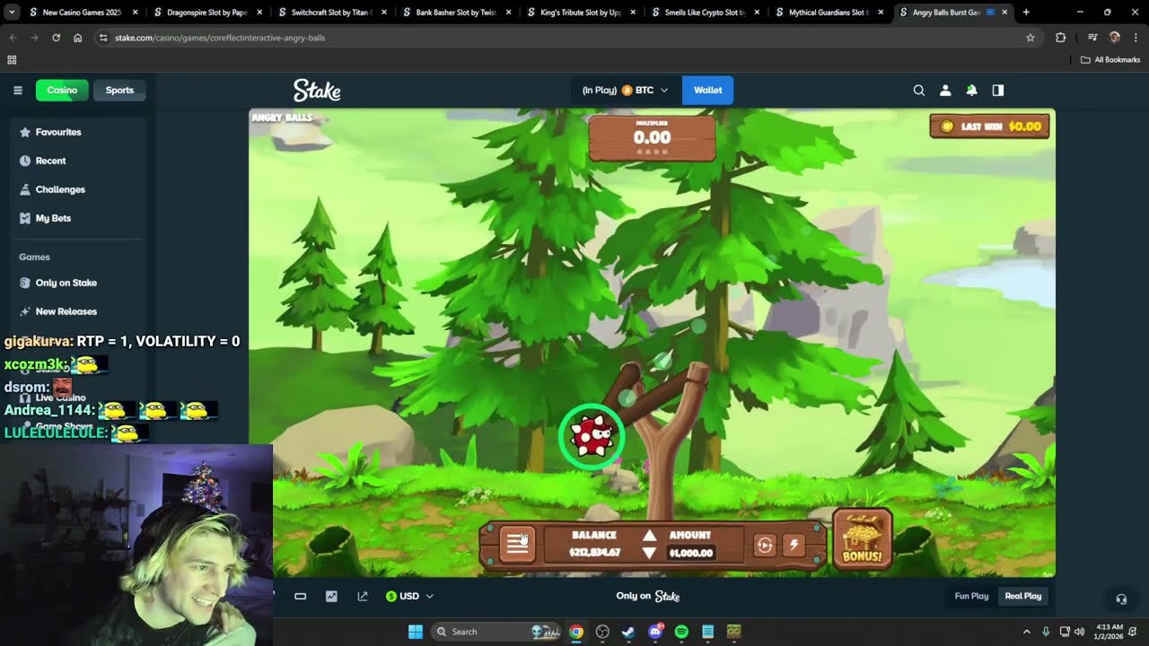Open Chrome three-dot menu
The height and width of the screenshot is (646, 1149).
(1136, 38)
